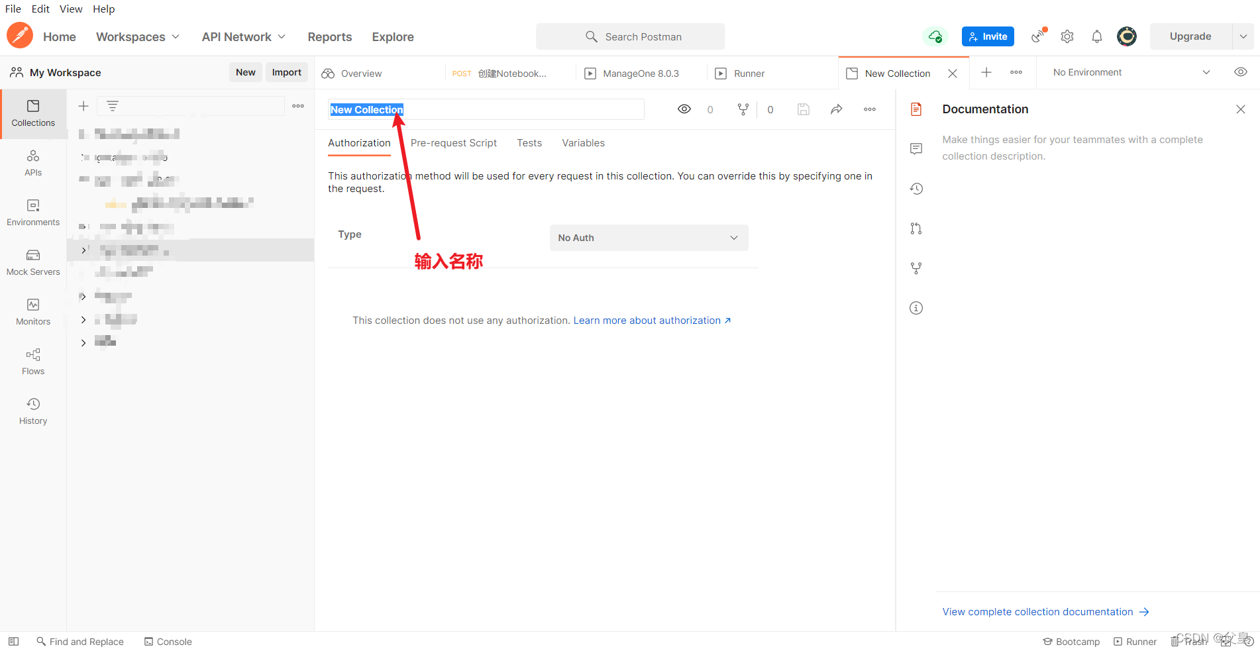This screenshot has height=651, width=1260.
Task: Click the Upgrade button
Action: click(x=1190, y=36)
